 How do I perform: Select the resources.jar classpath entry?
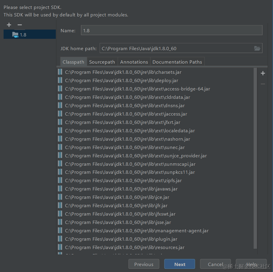coord(155,248)
